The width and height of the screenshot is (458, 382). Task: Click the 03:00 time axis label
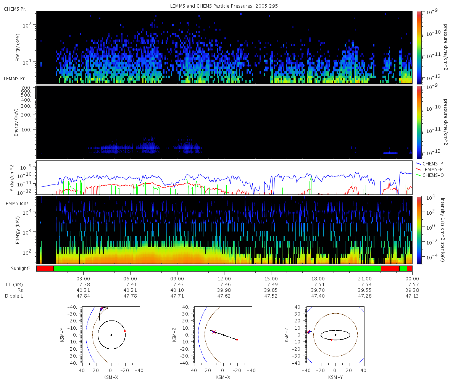click(83, 279)
